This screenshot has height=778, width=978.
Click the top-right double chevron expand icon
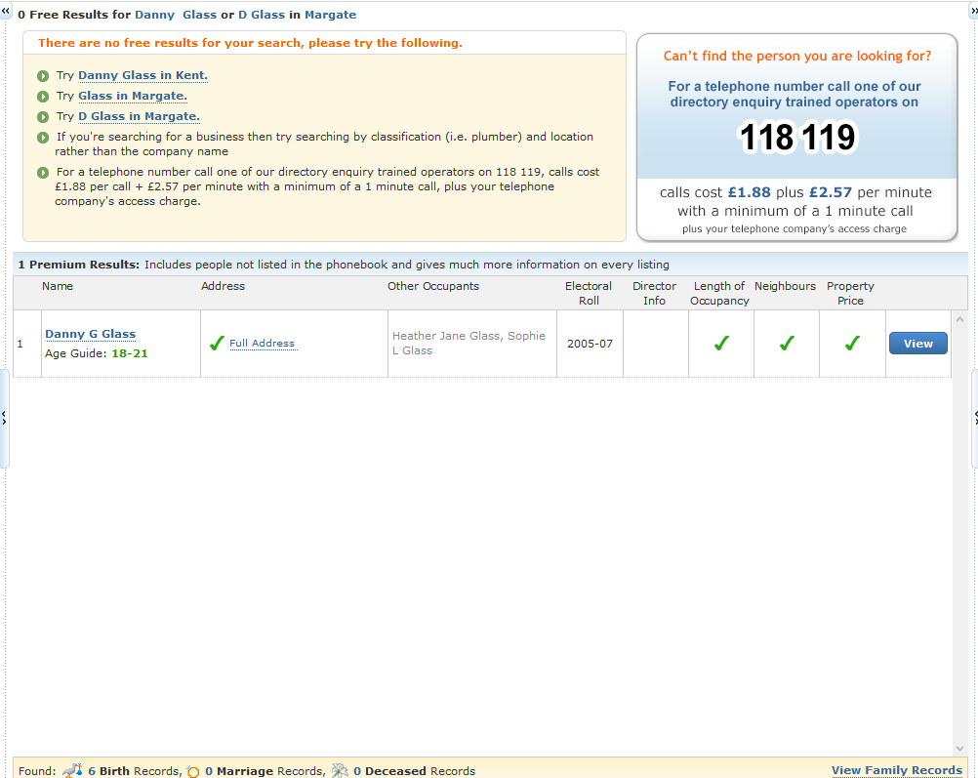(974, 11)
